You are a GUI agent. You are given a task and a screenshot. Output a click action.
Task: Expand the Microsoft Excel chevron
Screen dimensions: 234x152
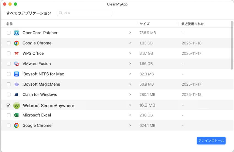pos(130,115)
